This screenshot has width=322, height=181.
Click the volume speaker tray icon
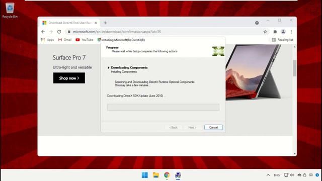(x=292, y=175)
